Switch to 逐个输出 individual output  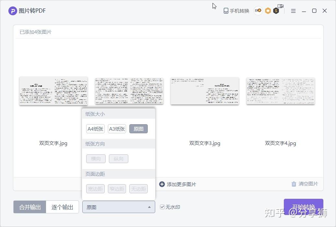[62, 207]
